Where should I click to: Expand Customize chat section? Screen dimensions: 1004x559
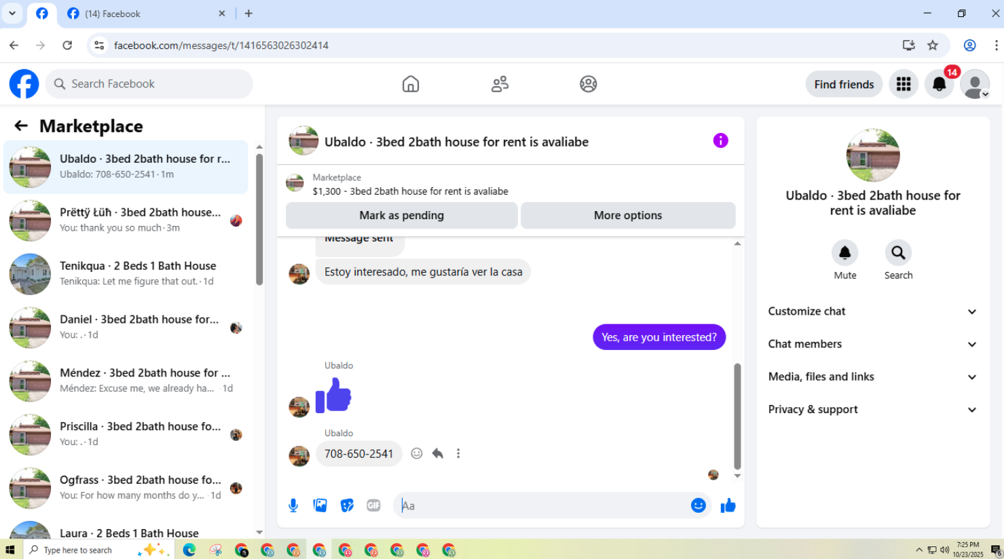pyautogui.click(x=872, y=311)
